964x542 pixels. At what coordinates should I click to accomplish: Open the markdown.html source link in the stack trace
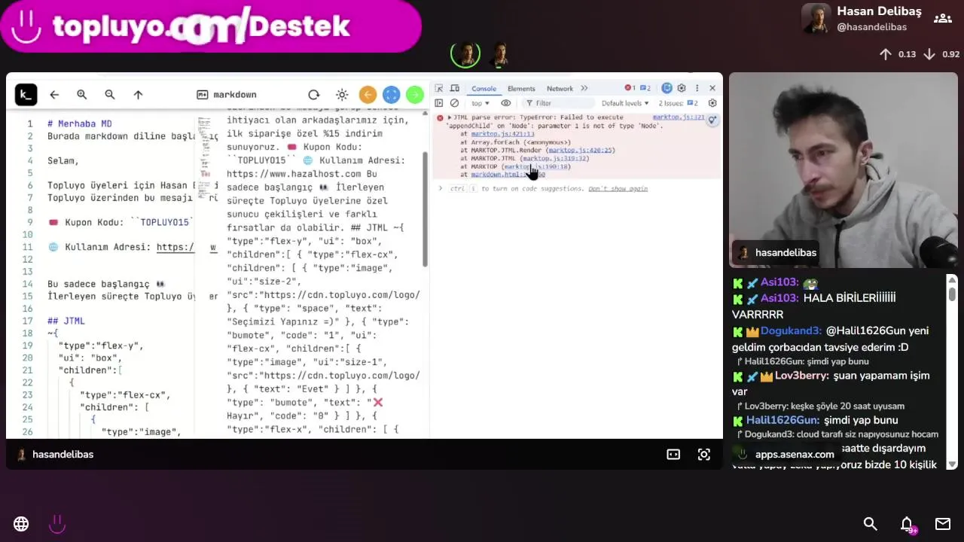click(x=508, y=175)
